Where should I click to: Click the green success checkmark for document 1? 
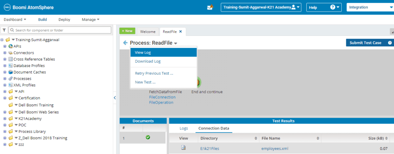(148, 137)
